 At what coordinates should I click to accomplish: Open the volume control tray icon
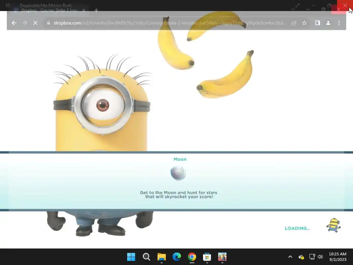pyautogui.click(x=320, y=257)
